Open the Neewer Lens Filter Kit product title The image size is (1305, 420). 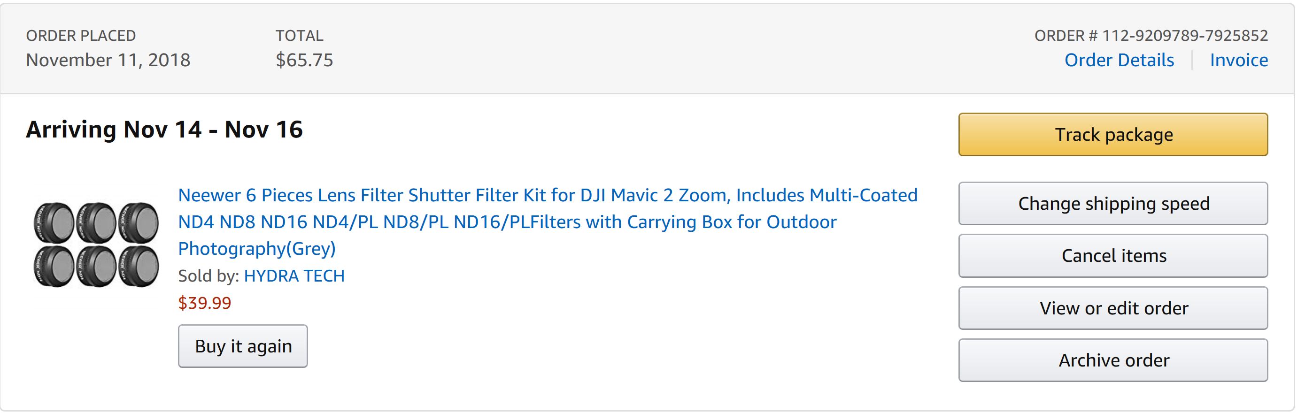pyautogui.click(x=548, y=221)
